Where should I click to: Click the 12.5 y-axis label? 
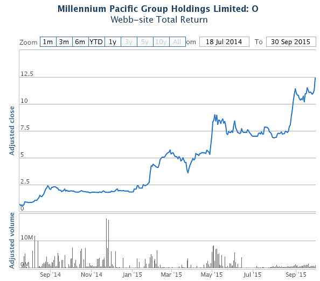[27, 74]
